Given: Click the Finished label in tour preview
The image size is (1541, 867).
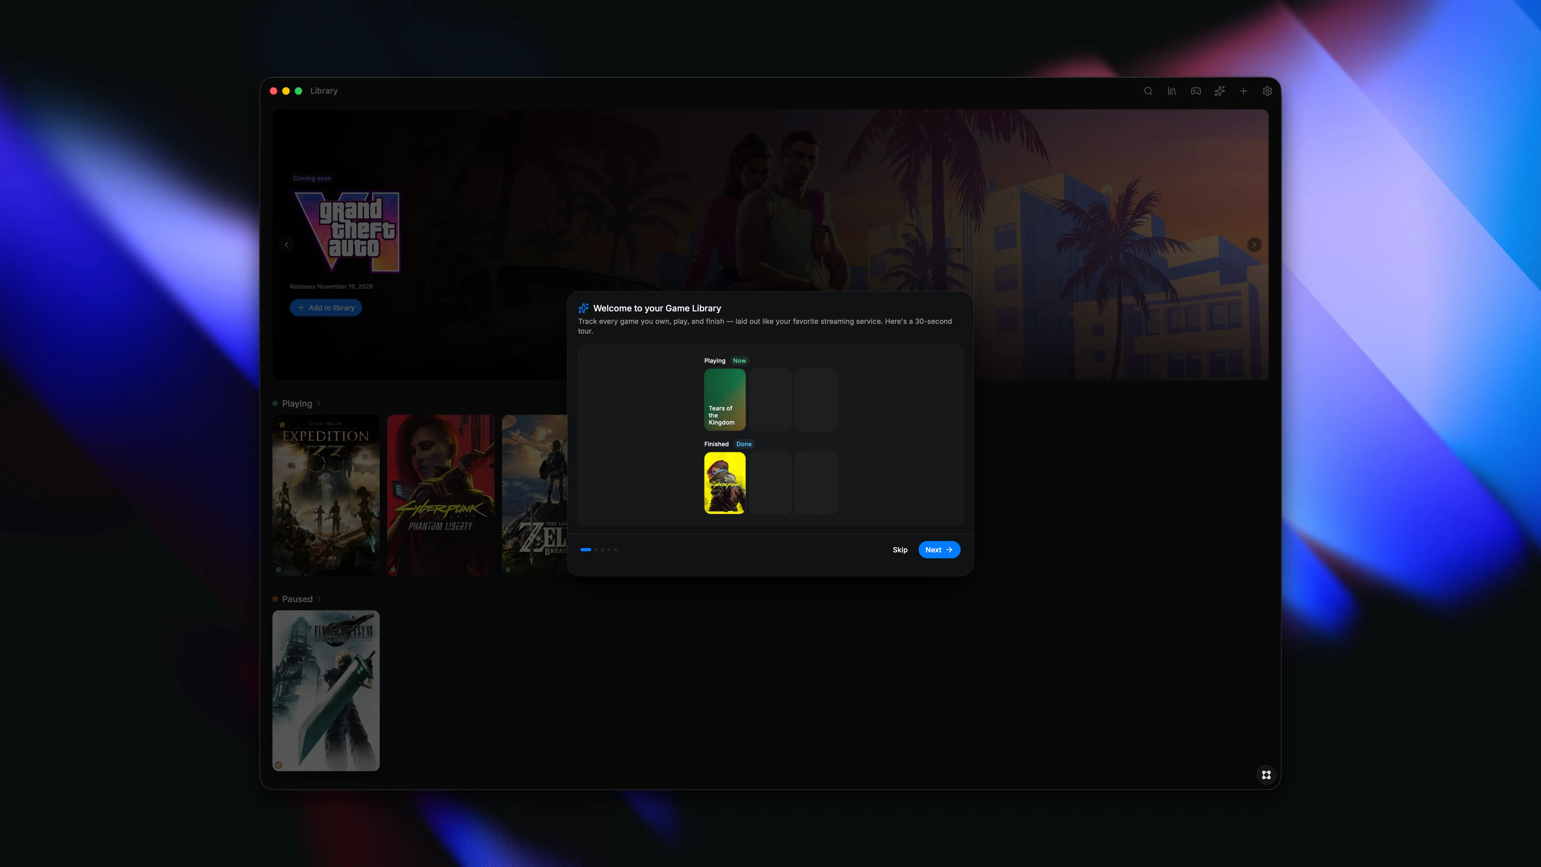Looking at the screenshot, I should (716, 444).
